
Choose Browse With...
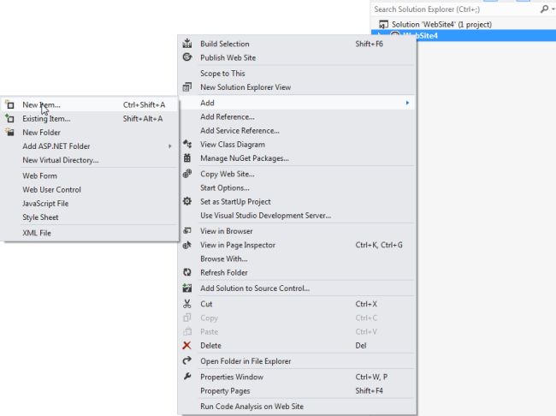pos(297,259)
